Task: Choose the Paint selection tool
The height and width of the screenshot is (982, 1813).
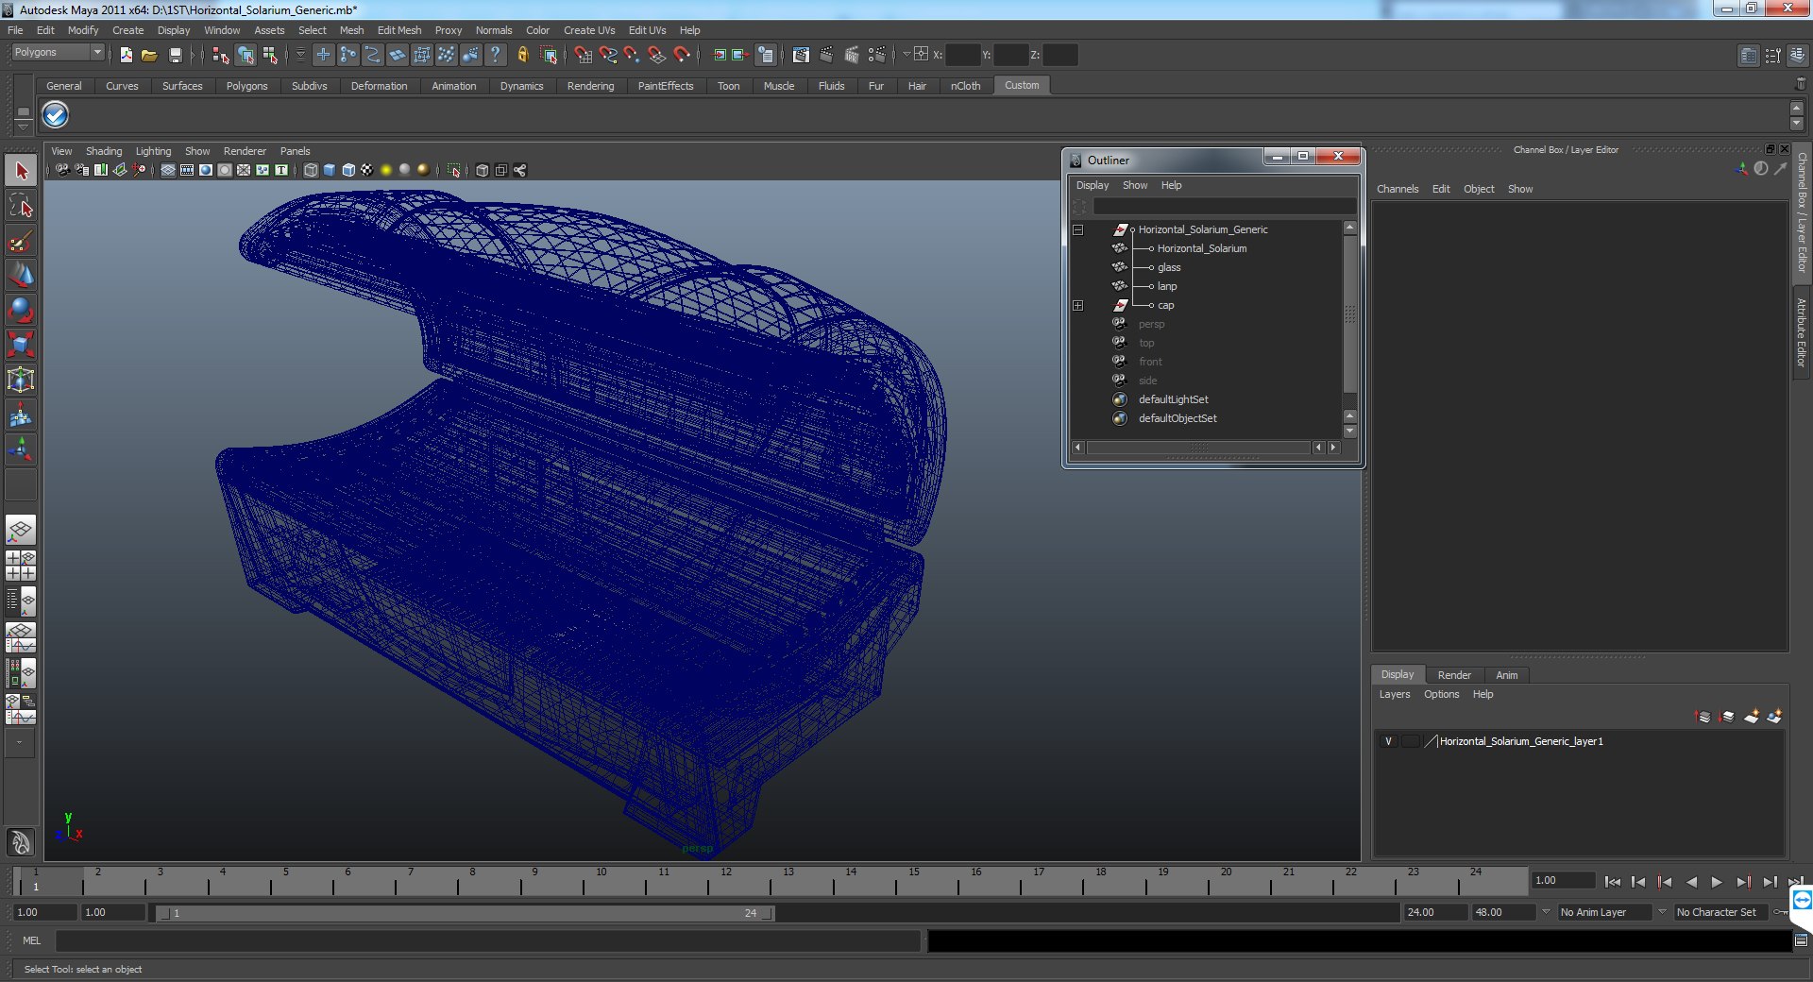Action: pos(21,241)
